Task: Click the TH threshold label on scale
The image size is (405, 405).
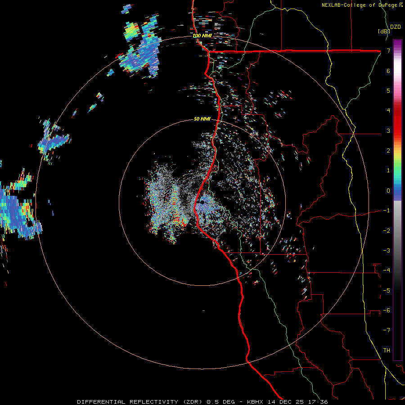Action: tap(387, 351)
